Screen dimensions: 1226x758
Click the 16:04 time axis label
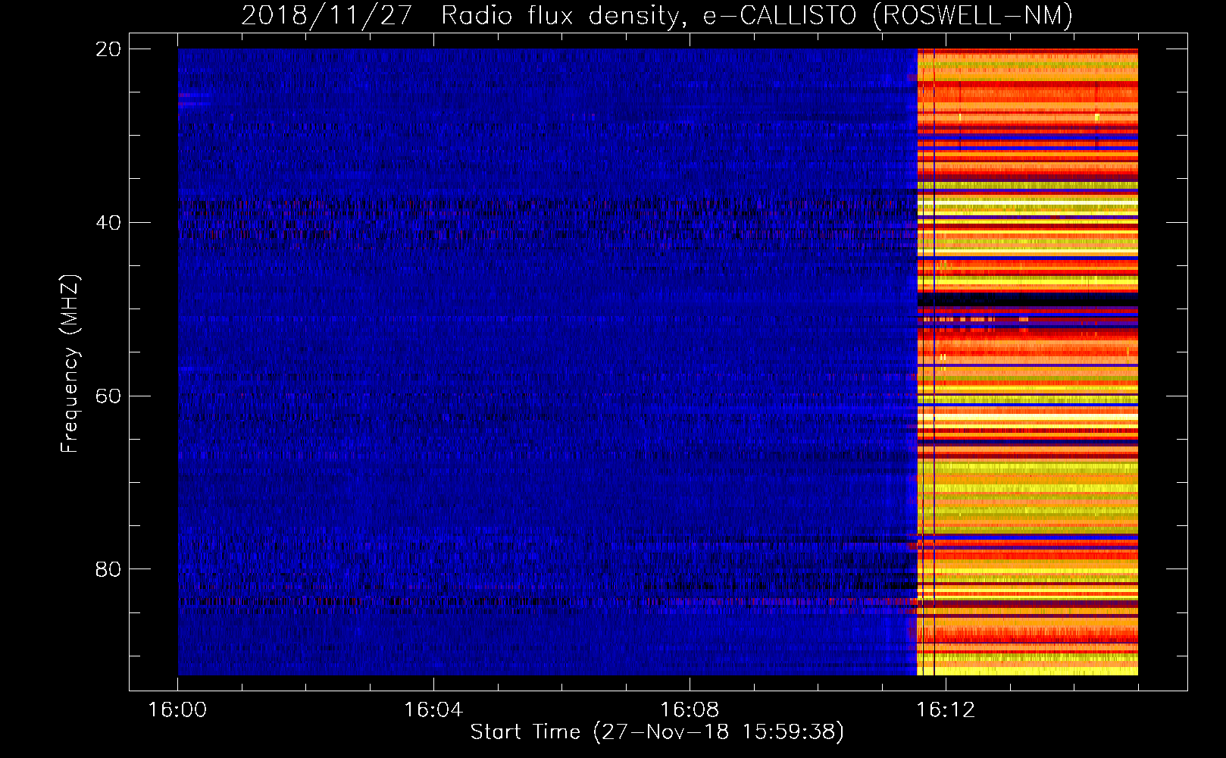pos(433,709)
